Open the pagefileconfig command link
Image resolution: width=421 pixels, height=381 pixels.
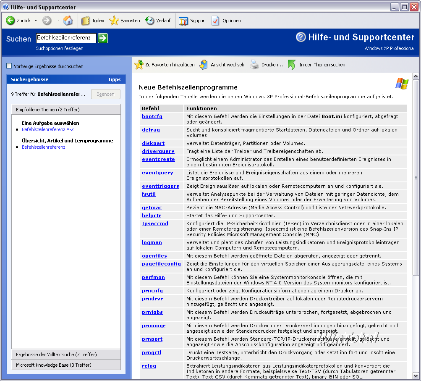(x=161, y=264)
